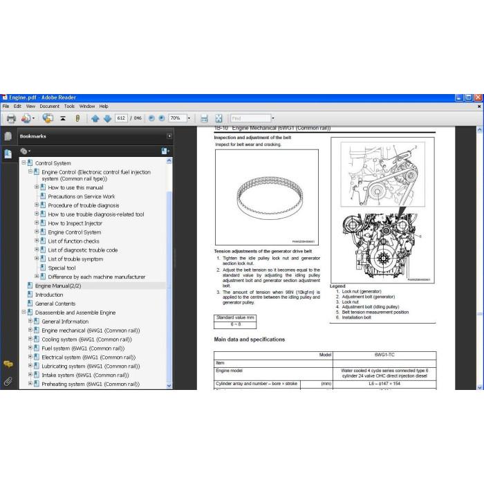Click the document scrollbar up arrow
This screenshot has height=484, width=484.
click(x=479, y=130)
